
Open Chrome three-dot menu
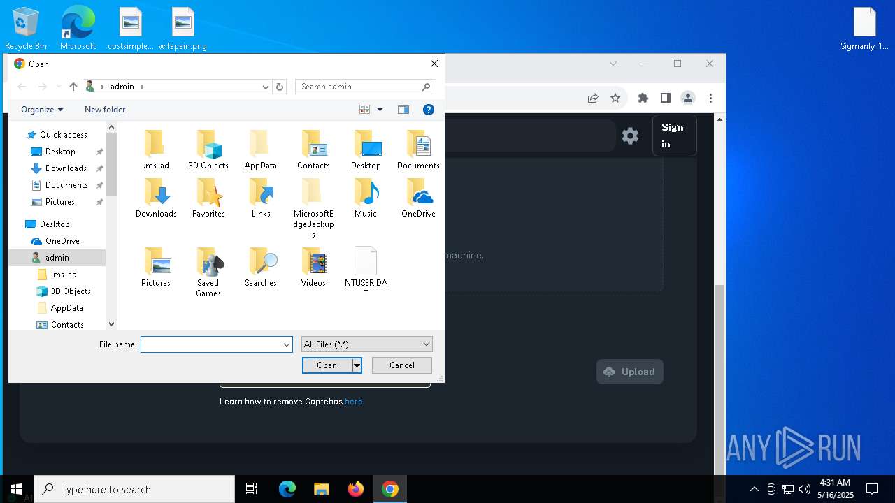click(x=710, y=99)
